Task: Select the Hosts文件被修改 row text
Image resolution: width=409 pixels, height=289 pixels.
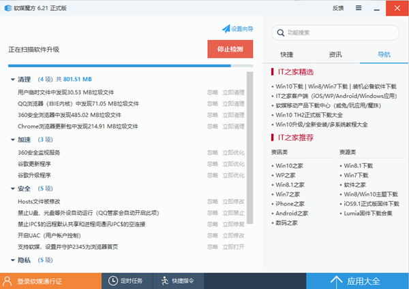Action: [x=39, y=201]
